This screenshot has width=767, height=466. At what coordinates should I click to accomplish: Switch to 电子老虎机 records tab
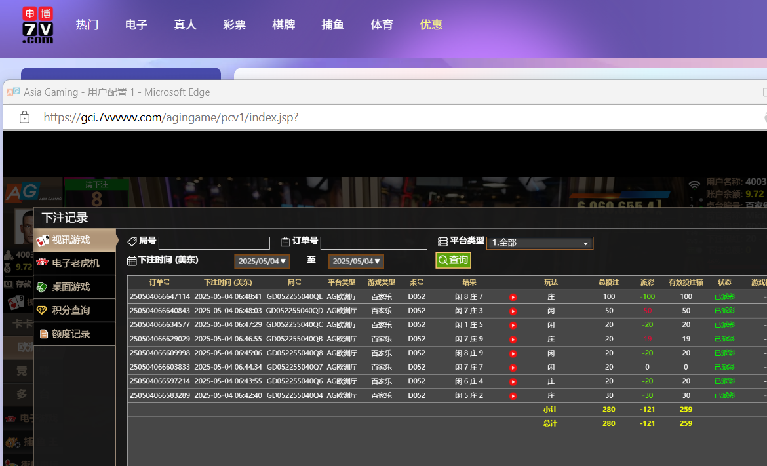pyautogui.click(x=74, y=263)
